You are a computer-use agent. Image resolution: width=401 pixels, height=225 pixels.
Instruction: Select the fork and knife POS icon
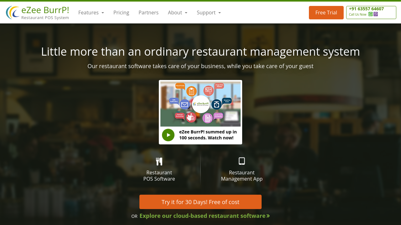pos(159,161)
